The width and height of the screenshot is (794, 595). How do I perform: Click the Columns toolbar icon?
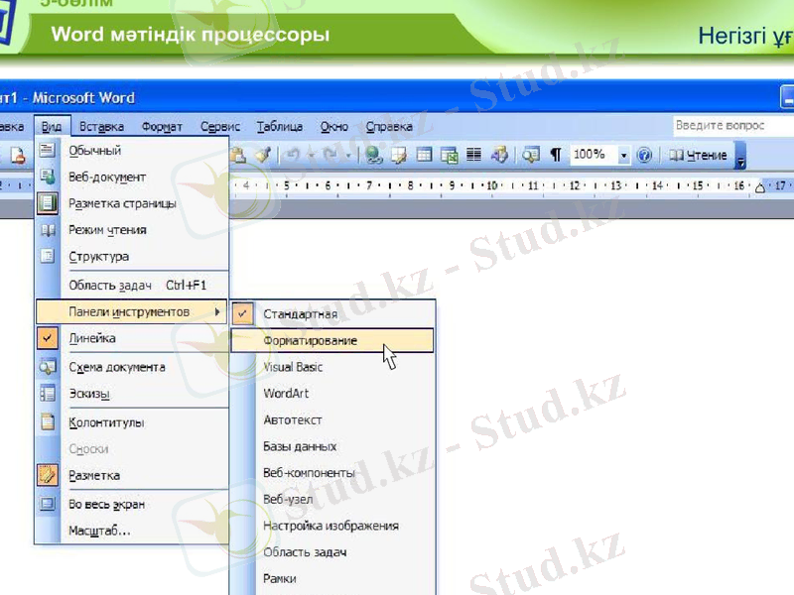coord(472,156)
